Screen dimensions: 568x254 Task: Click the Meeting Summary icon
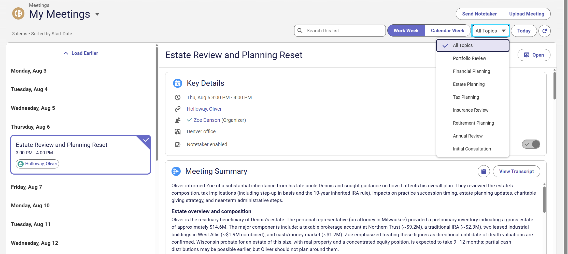[176, 171]
